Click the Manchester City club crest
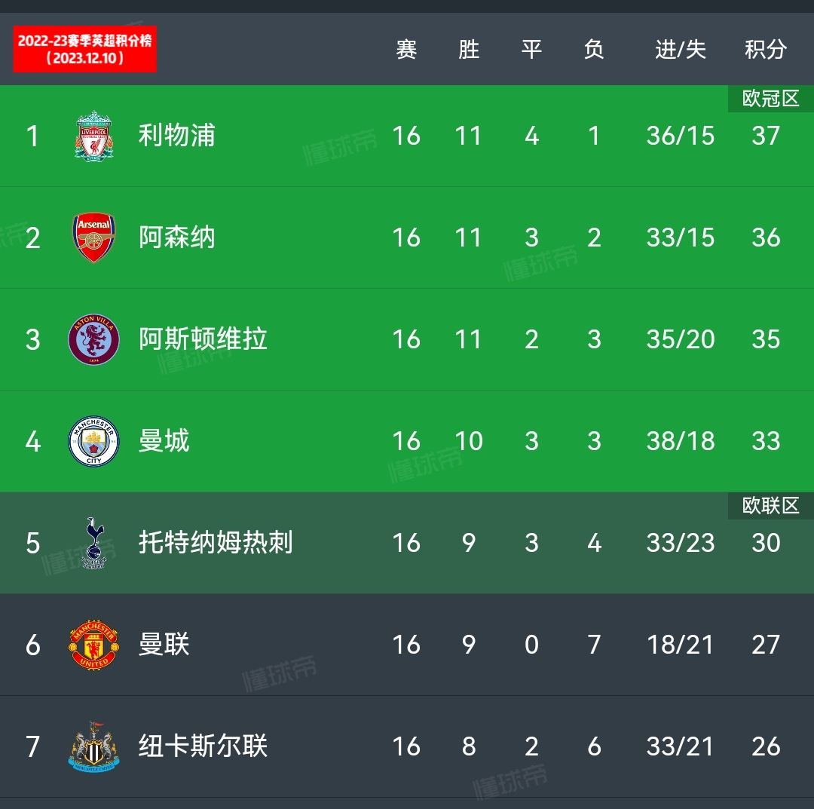Image resolution: width=814 pixels, height=809 pixels. [x=94, y=441]
